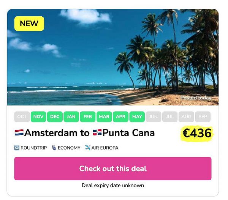The width and height of the screenshot is (228, 200).
Task: Select the NOV month chip
Action: point(38,117)
